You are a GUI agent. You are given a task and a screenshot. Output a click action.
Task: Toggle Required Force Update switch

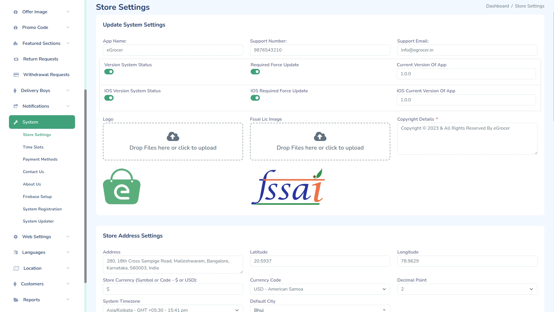point(255,72)
